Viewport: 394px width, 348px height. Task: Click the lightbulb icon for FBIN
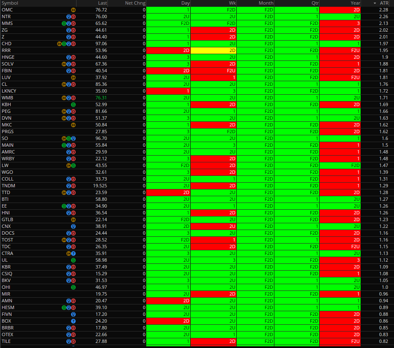[68, 71]
